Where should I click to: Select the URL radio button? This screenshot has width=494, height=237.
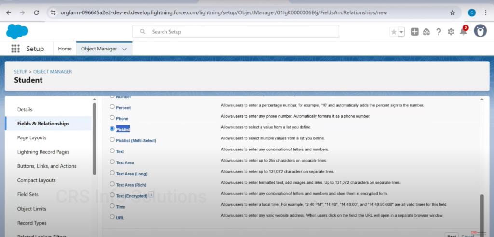click(x=112, y=217)
